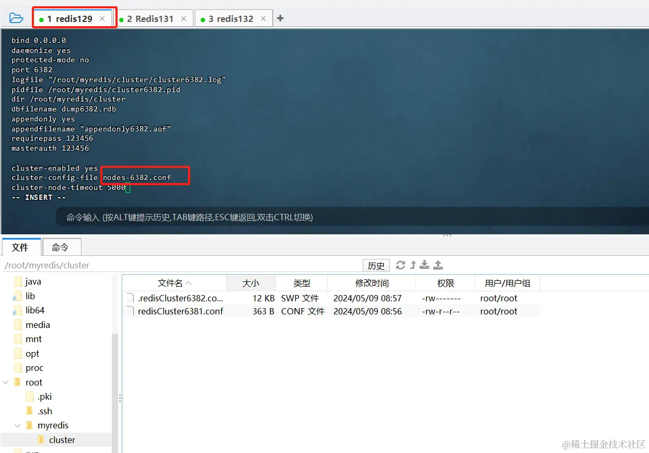Screen dimensions: 649x453
Task: Click the SWP 文件 type cell
Action: point(300,298)
